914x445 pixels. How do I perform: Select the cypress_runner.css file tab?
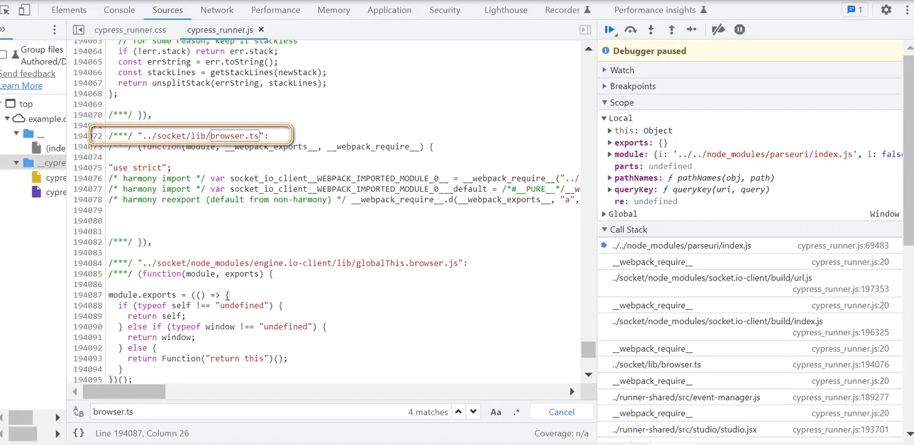point(130,30)
